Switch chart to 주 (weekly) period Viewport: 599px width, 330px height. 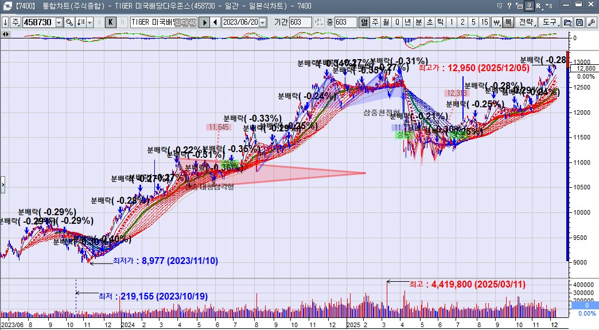point(375,22)
